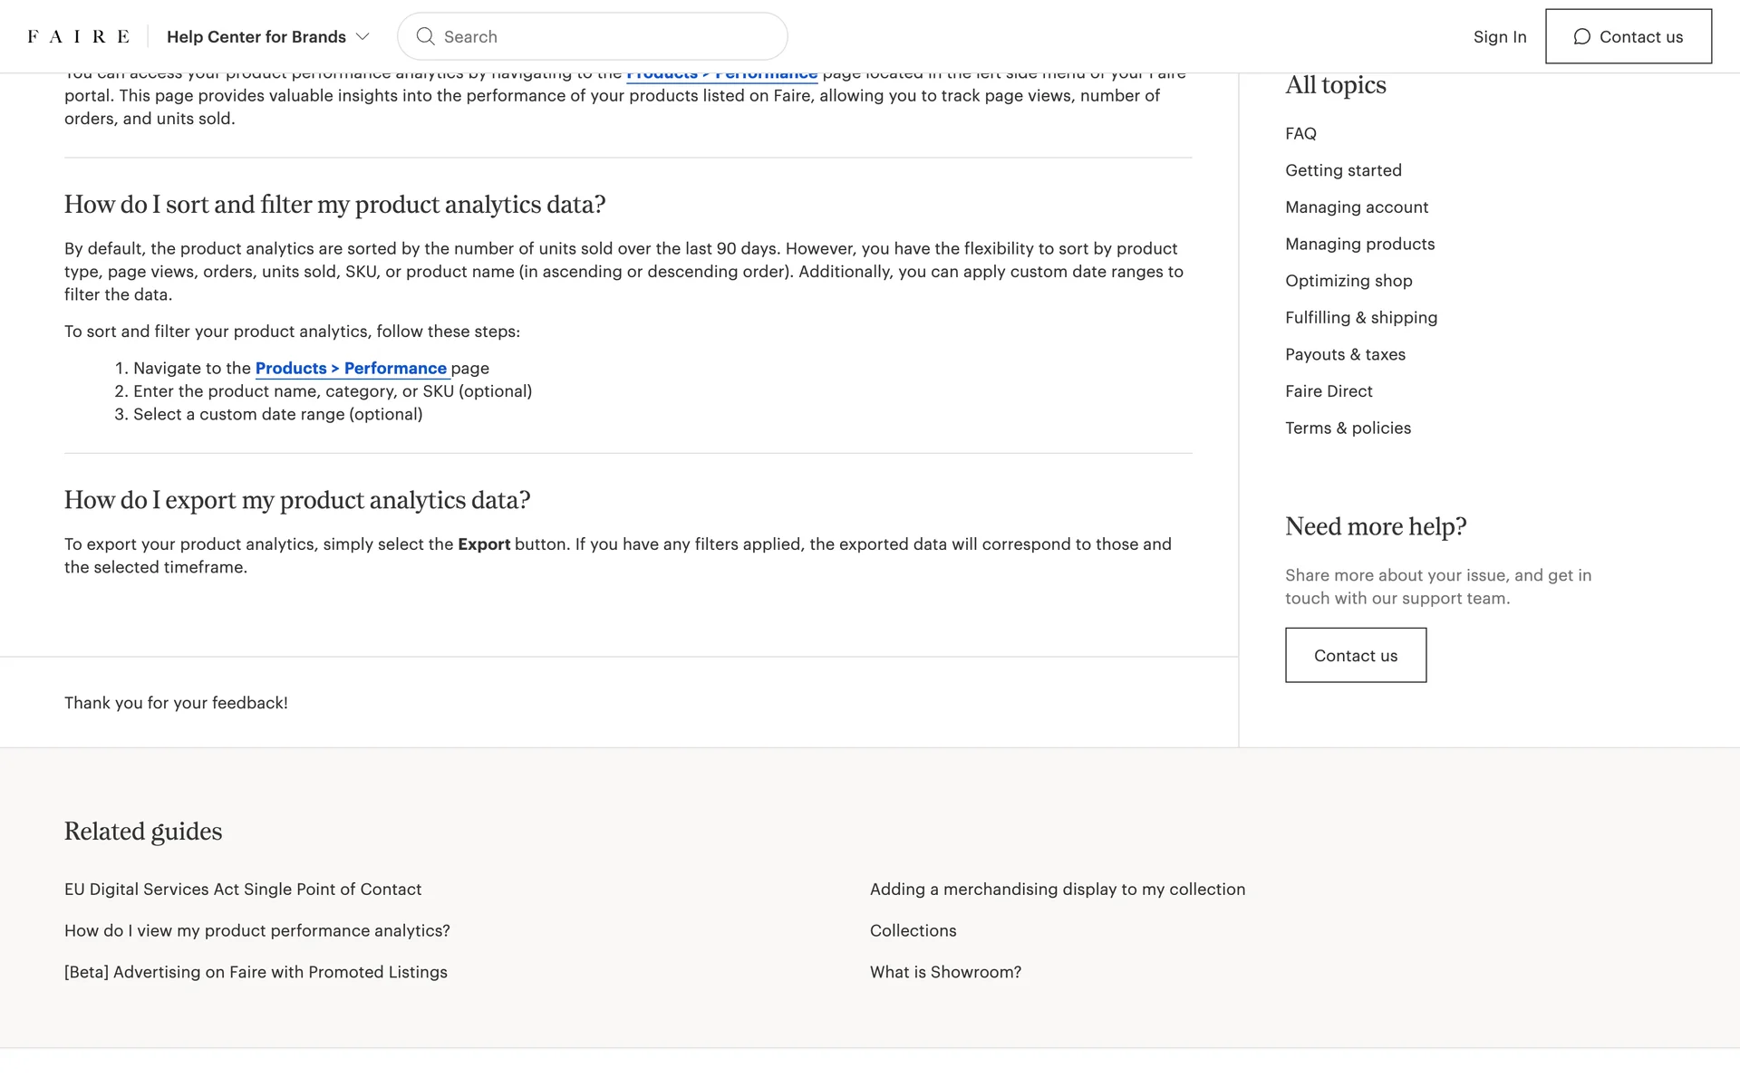This screenshot has height=1087, width=1740.
Task: Open the FAQ topic
Action: click(x=1300, y=133)
